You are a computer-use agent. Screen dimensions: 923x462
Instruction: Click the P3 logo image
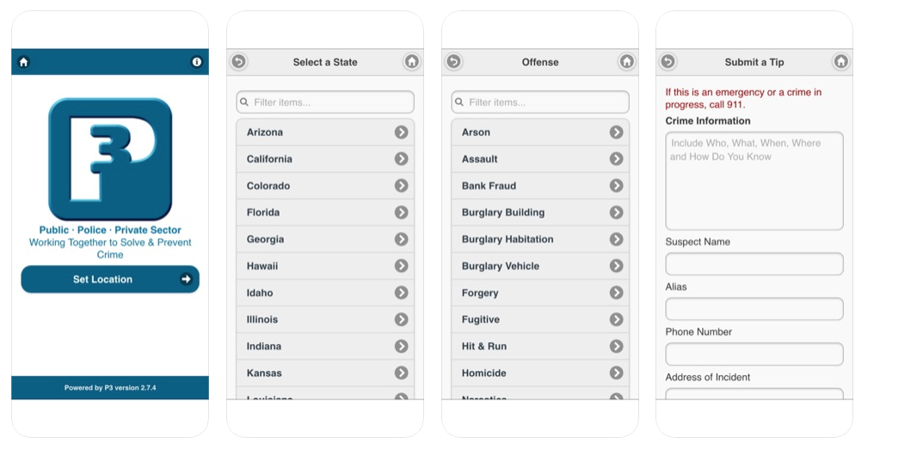pyautogui.click(x=110, y=159)
